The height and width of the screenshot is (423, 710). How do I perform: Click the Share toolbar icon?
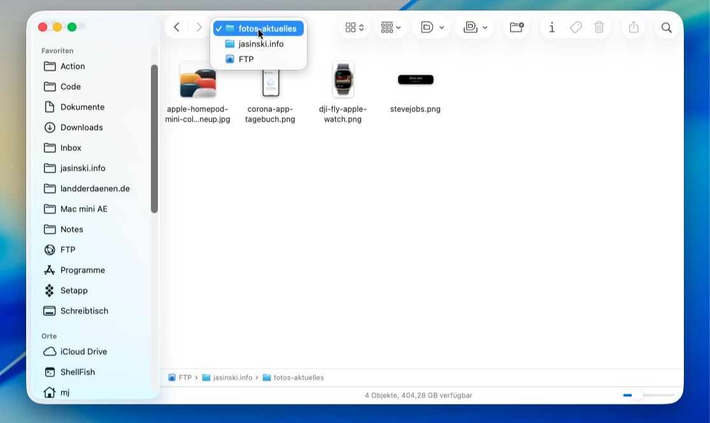coord(633,27)
